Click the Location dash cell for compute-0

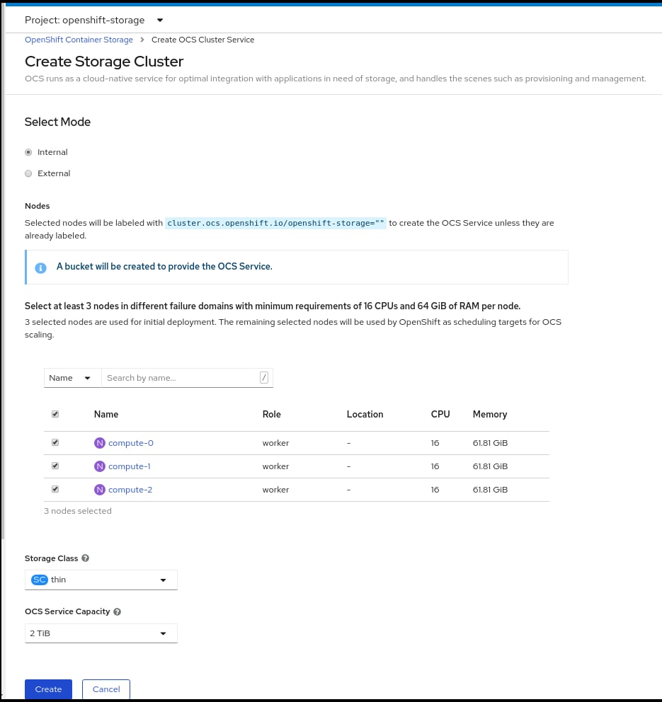coord(348,443)
